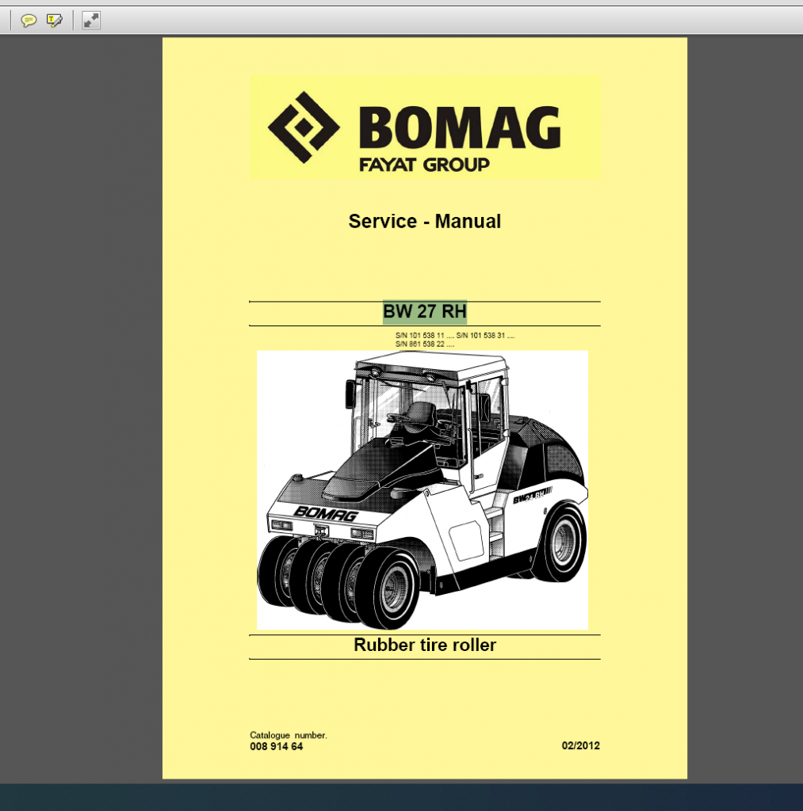Select the highlight text tool icon

(x=54, y=21)
